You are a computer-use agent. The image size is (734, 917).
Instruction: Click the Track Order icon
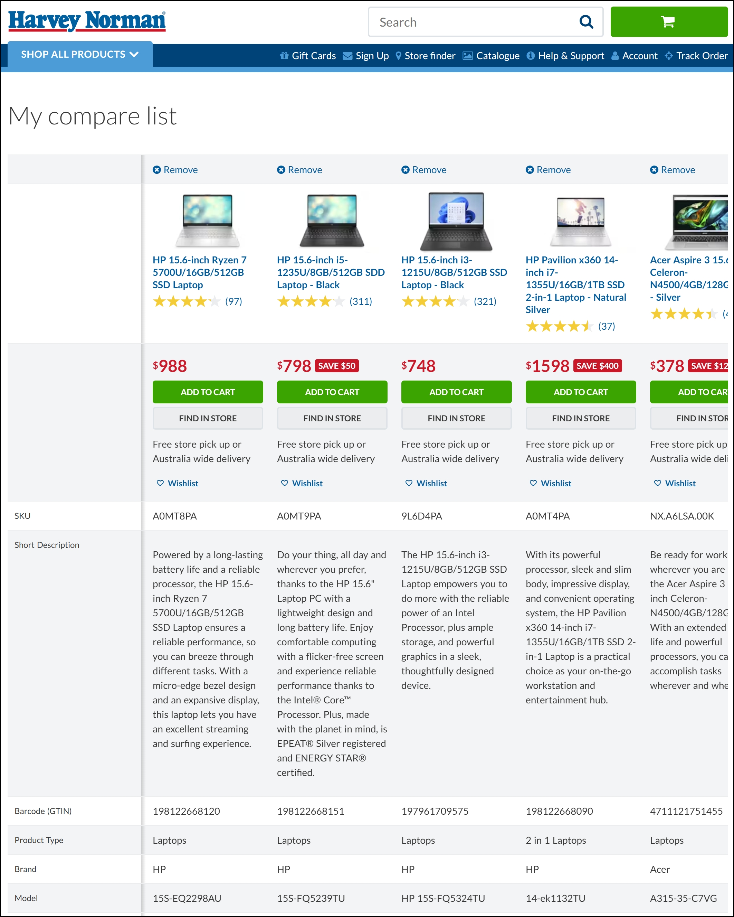click(x=669, y=55)
